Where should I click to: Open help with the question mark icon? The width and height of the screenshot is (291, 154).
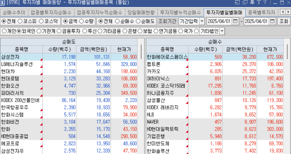pos(265,2)
